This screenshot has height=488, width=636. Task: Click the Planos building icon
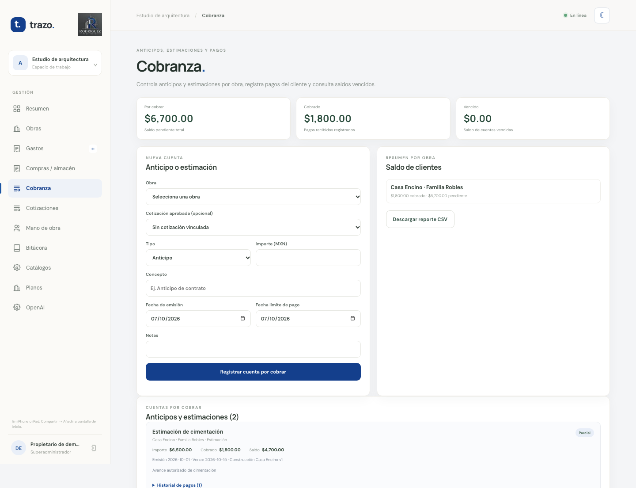[x=17, y=288]
